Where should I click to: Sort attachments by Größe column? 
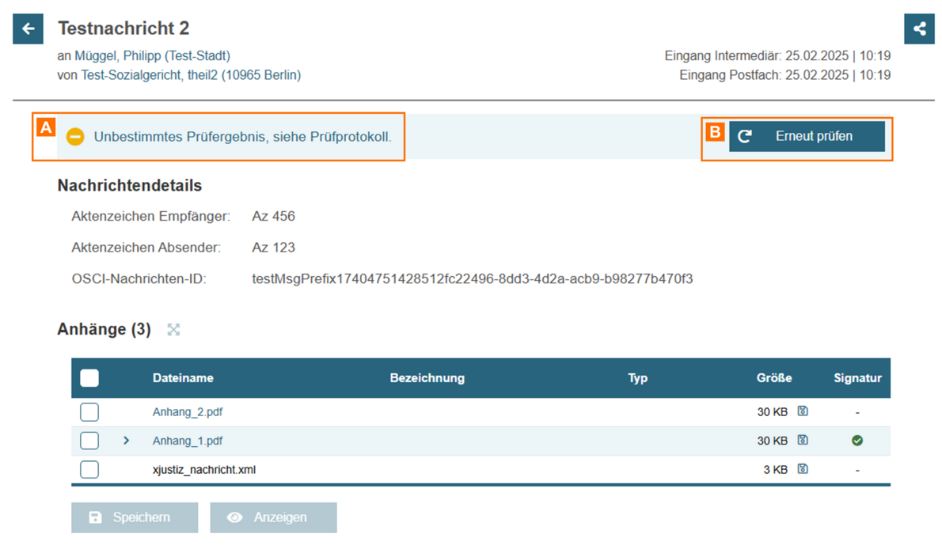pyautogui.click(x=774, y=378)
